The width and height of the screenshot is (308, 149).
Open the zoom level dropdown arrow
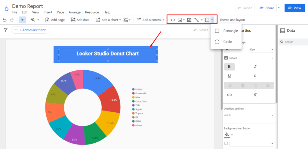point(38,20)
